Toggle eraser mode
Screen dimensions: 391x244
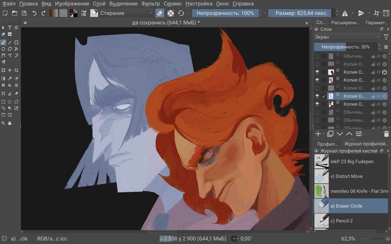(160, 13)
